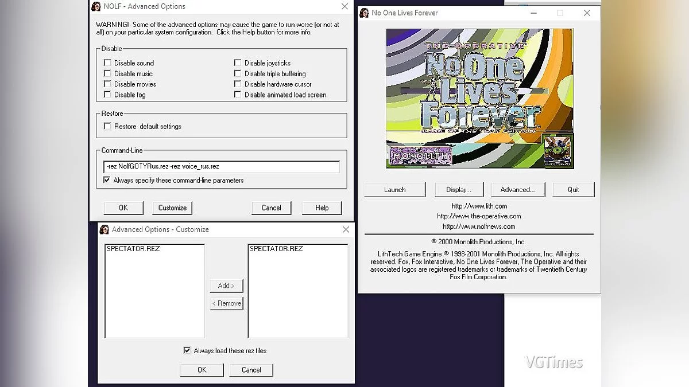Click the © 2000 Monolith Productions, Inc. text

[x=478, y=242]
